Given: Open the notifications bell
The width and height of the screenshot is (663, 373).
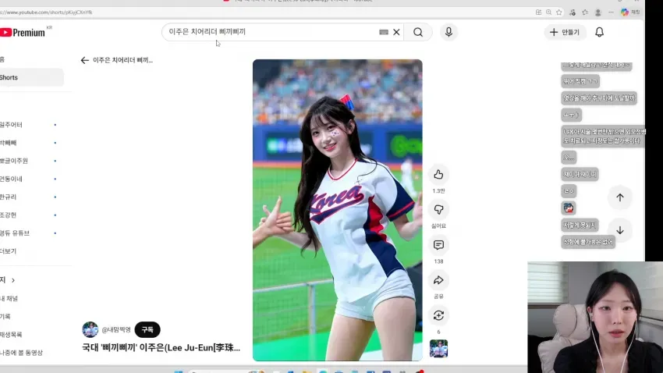Looking at the screenshot, I should (x=599, y=32).
